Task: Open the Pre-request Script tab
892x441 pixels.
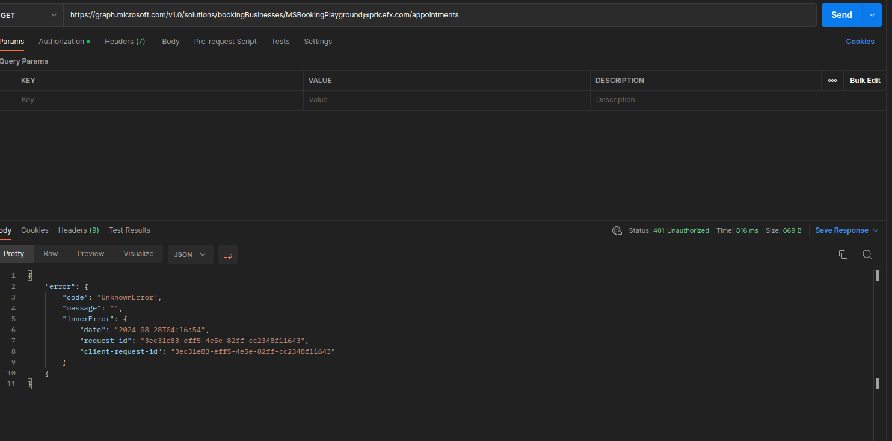Action: pos(226,42)
